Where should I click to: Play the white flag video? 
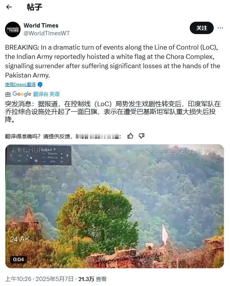pyautogui.click(x=115, y=206)
